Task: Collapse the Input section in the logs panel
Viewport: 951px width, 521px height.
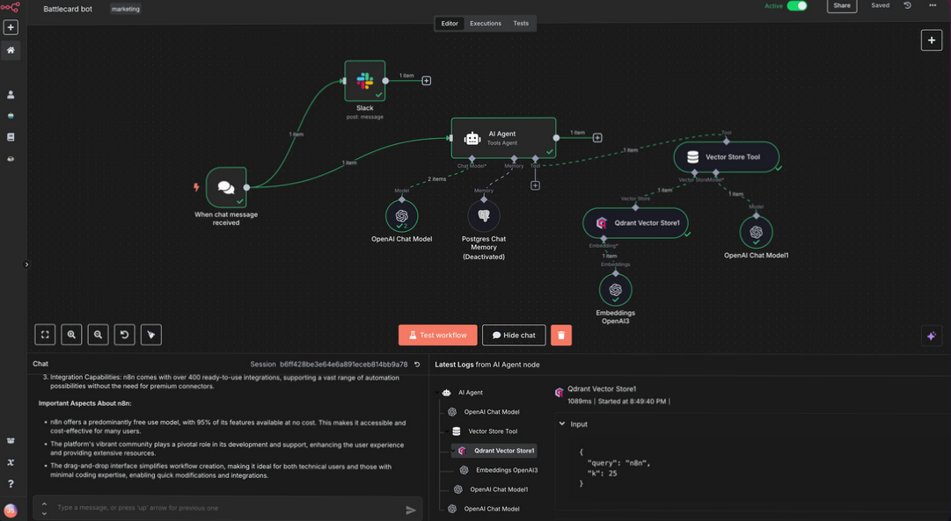Action: click(x=561, y=423)
